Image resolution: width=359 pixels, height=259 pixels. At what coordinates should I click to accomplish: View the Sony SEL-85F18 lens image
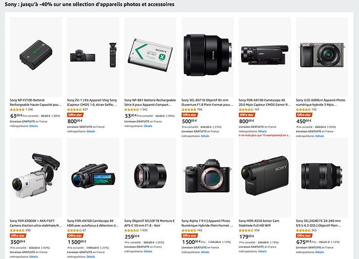208,57
